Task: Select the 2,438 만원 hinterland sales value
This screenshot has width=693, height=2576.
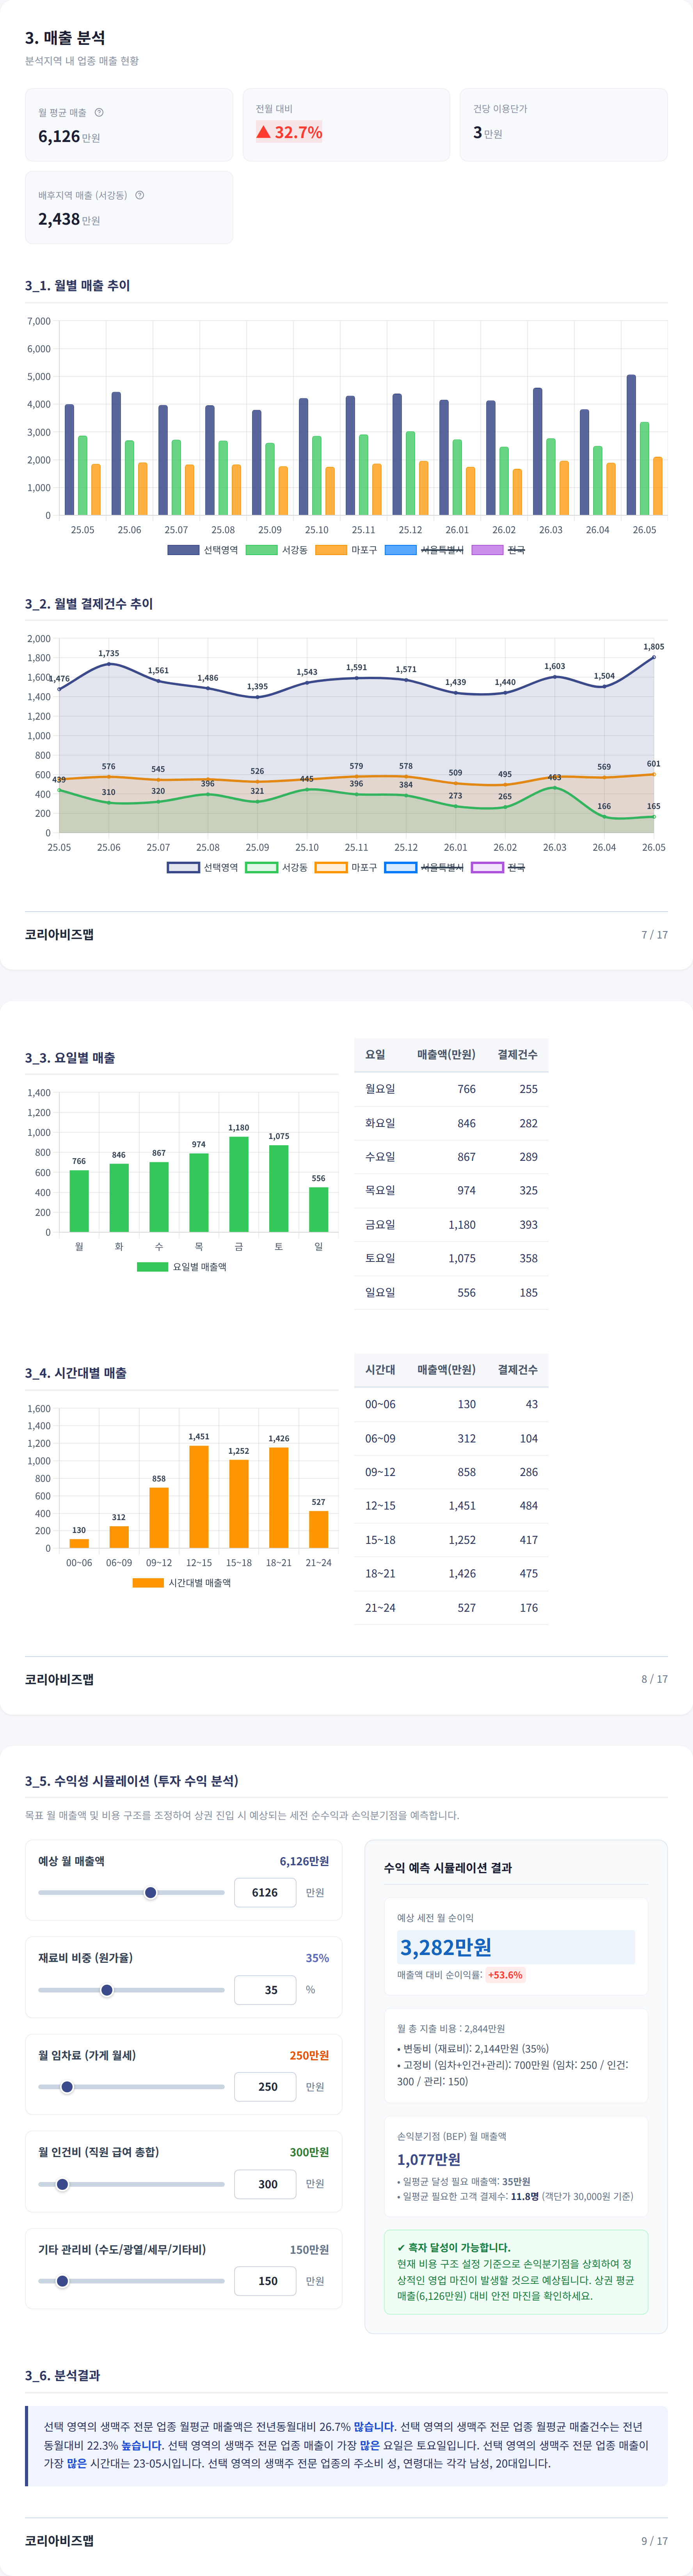Action: (69, 219)
